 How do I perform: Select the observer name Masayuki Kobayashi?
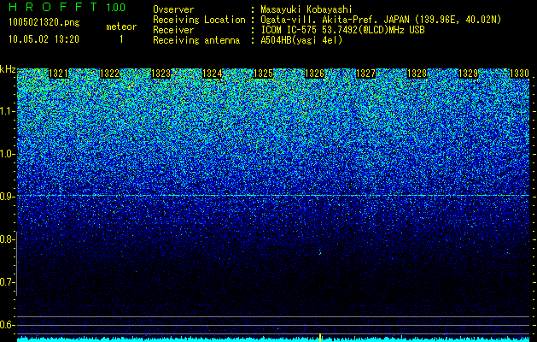coord(306,10)
